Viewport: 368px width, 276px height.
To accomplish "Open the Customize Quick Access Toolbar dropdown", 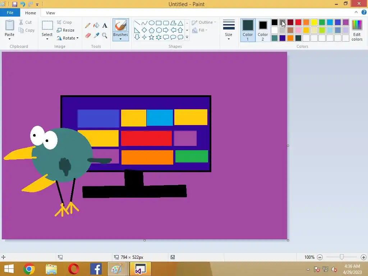I will click(x=37, y=4).
